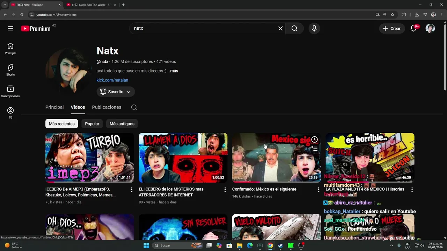
Task: Reload the page in Chrome
Action: pos(22,15)
